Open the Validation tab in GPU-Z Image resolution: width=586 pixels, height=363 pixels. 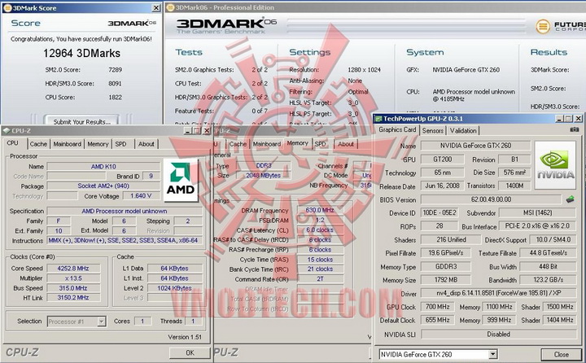pyautogui.click(x=463, y=130)
